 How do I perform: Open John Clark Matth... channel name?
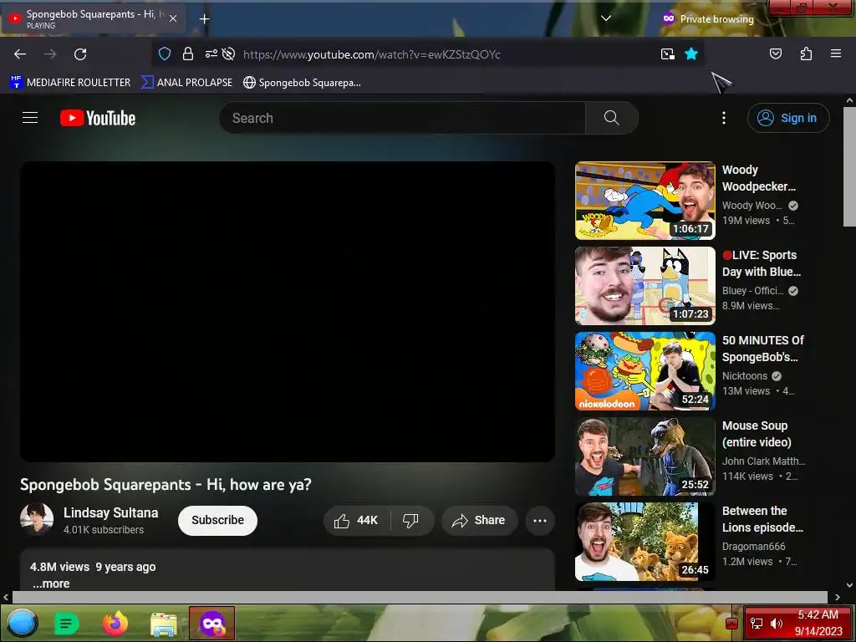[764, 461]
